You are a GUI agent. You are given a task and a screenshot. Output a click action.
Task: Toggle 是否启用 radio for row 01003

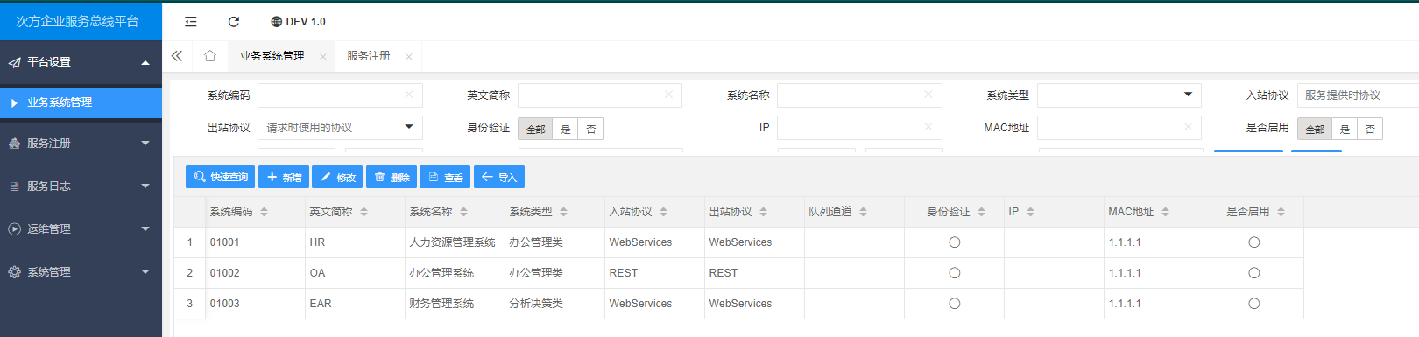point(1254,304)
